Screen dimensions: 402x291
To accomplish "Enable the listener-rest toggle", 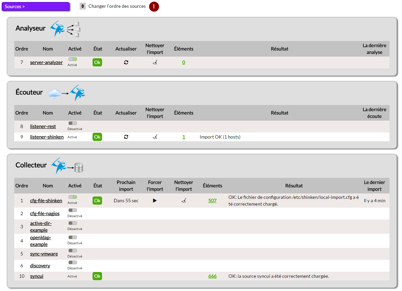I will pyautogui.click(x=73, y=123).
